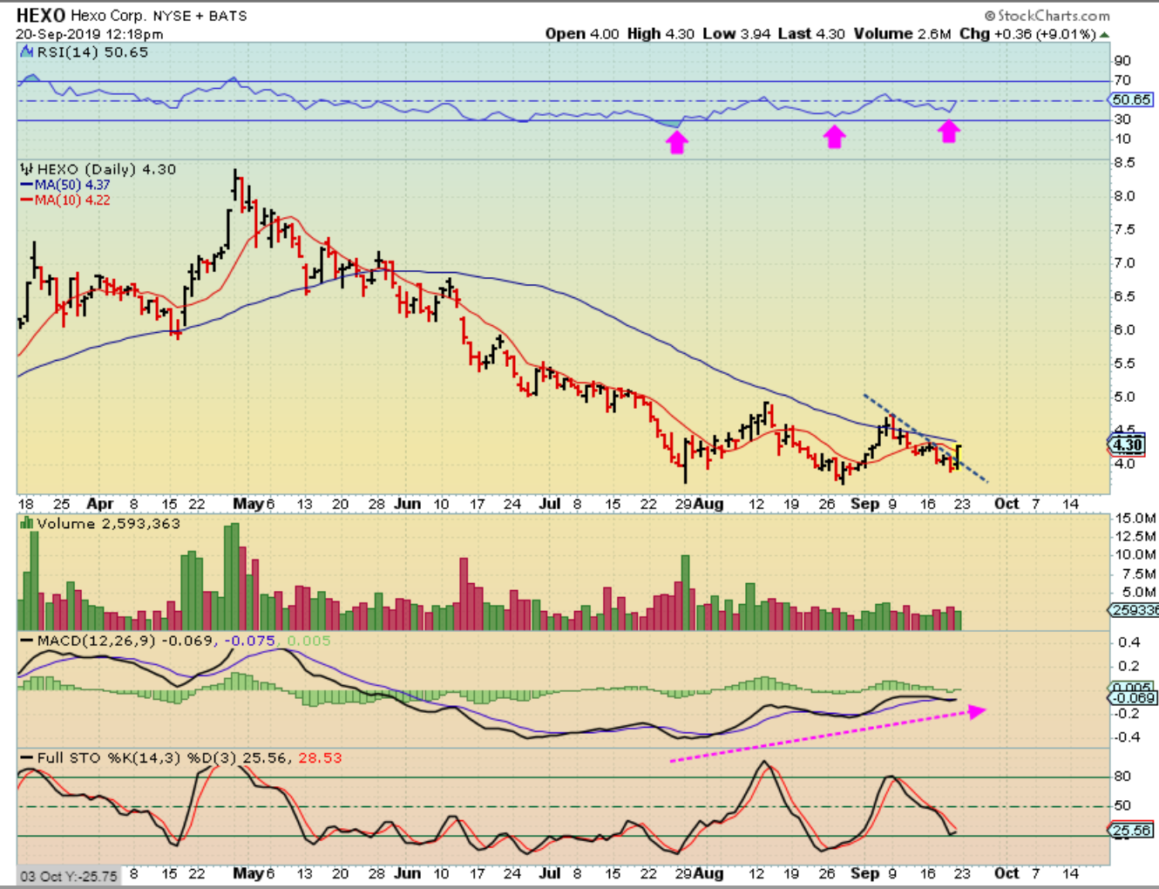The height and width of the screenshot is (889, 1159).
Task: Click the 7.0 price axis label
Action: pos(1124,263)
